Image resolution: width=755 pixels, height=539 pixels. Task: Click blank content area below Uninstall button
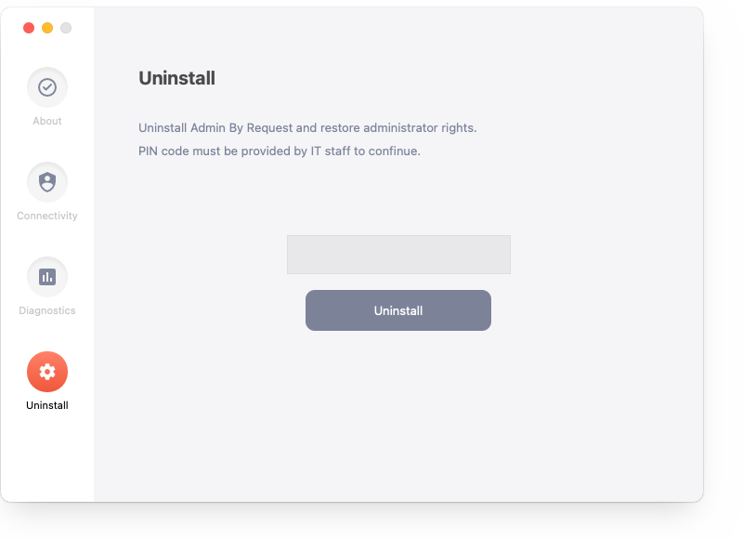tap(398, 414)
